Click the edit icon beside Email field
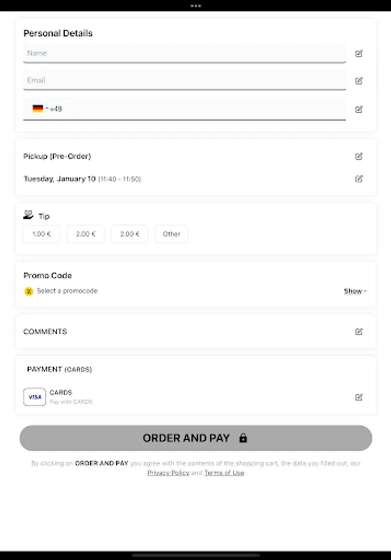The width and height of the screenshot is (391, 560). [x=359, y=81]
